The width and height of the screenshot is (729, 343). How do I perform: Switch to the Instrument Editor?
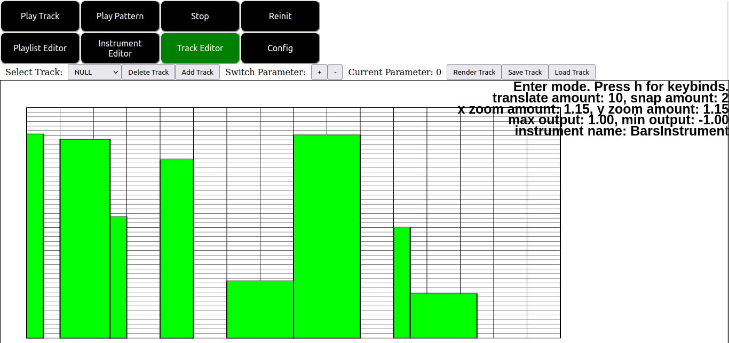click(x=120, y=48)
